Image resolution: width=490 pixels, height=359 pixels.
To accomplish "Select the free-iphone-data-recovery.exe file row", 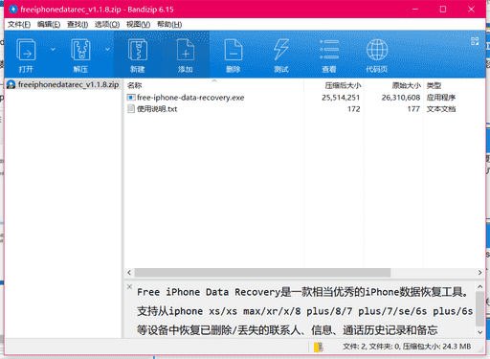I will point(304,98).
